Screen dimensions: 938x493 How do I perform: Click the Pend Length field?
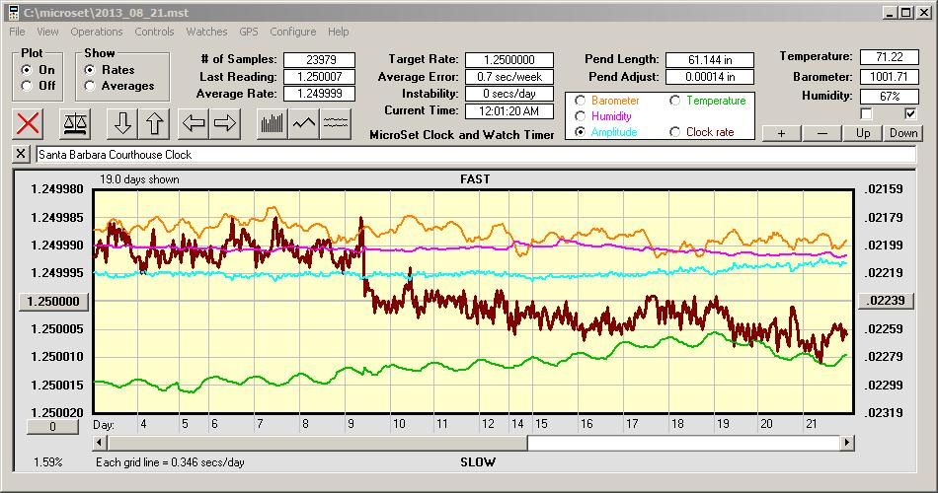click(x=710, y=60)
